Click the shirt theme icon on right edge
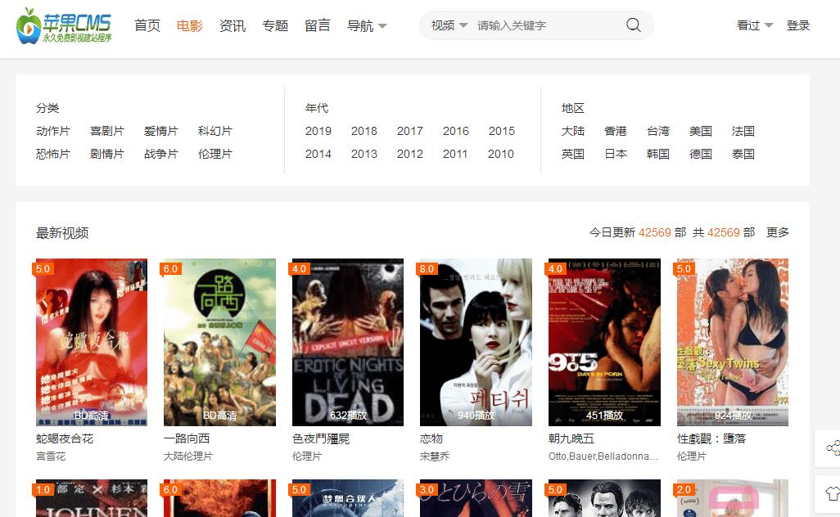This screenshot has width=840, height=517. pos(833,493)
